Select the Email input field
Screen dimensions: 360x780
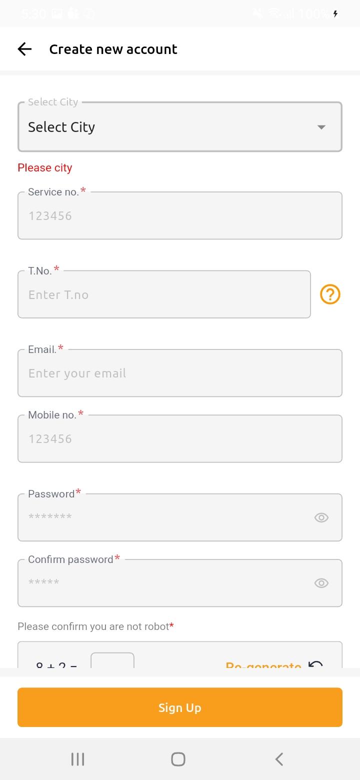tap(180, 373)
